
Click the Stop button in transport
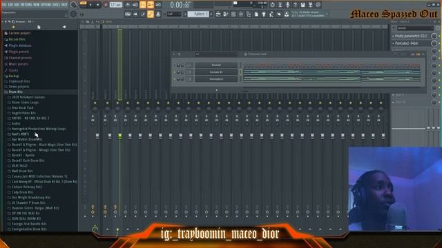pos(98,5)
